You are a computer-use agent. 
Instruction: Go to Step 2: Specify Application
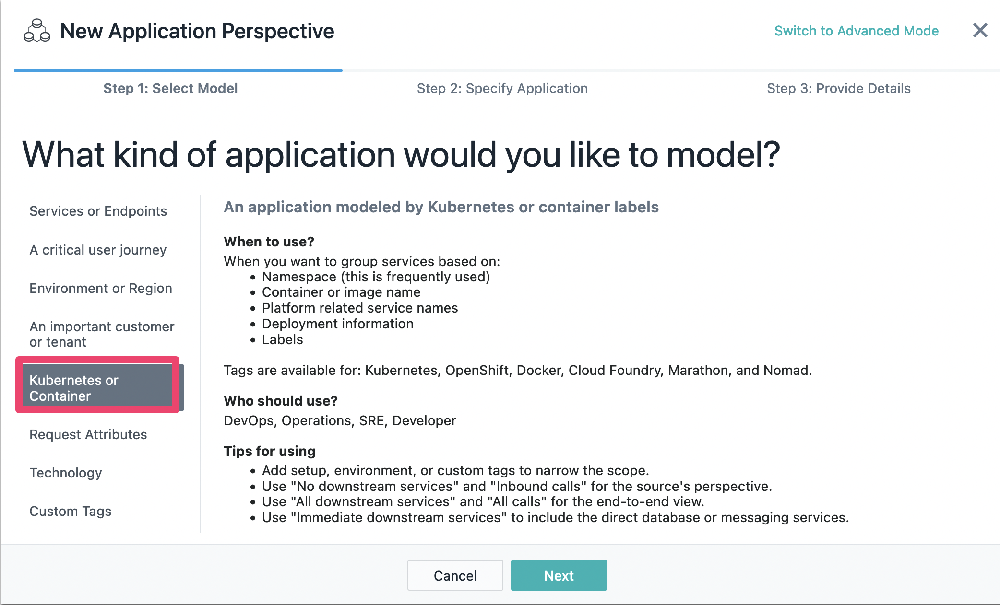(x=502, y=88)
